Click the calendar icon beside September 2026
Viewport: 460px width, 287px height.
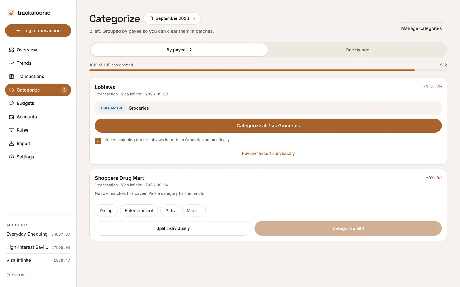[151, 18]
